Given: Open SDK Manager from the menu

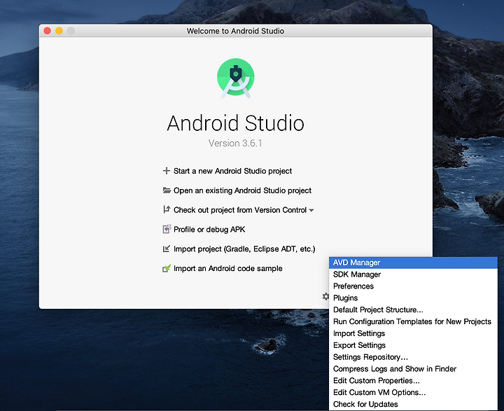Looking at the screenshot, I should (x=413, y=274).
